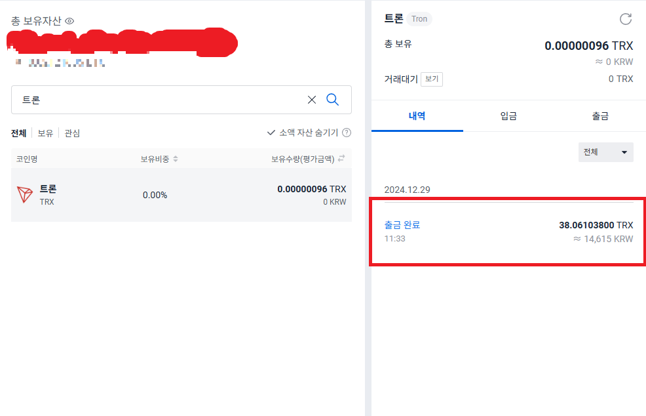
Task: Toggle 소액 자산 숨기기 checkbox
Action: 271,133
